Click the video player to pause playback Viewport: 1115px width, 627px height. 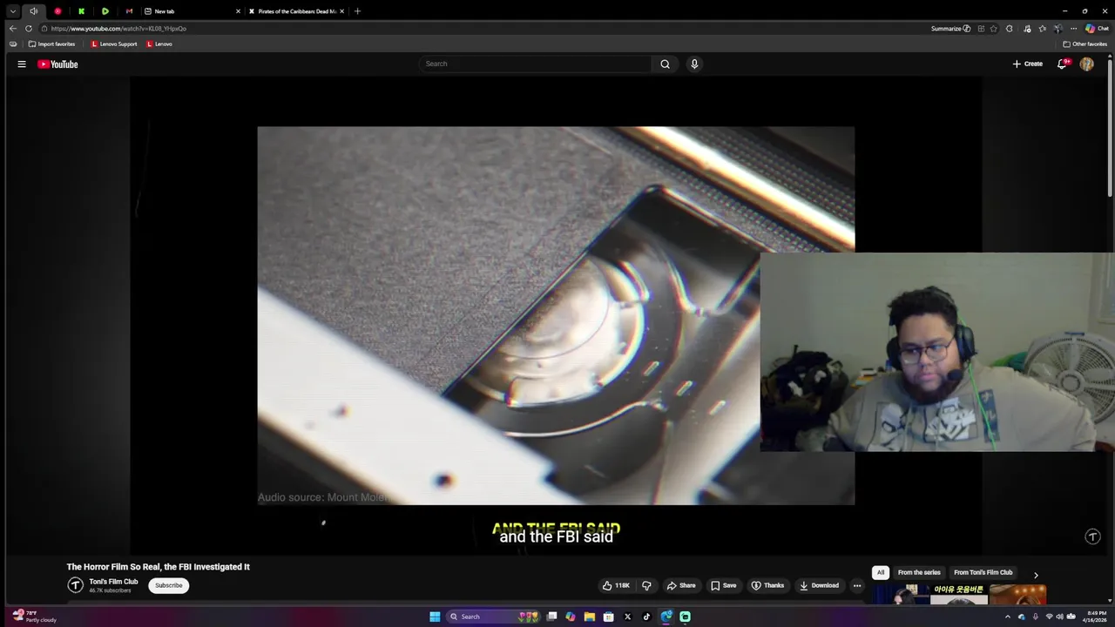click(556, 315)
